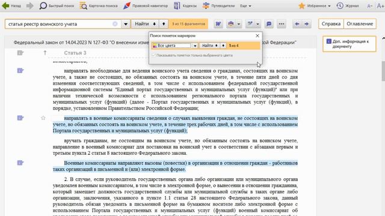
Task: Select the marker highlight tool
Action: 250,24
